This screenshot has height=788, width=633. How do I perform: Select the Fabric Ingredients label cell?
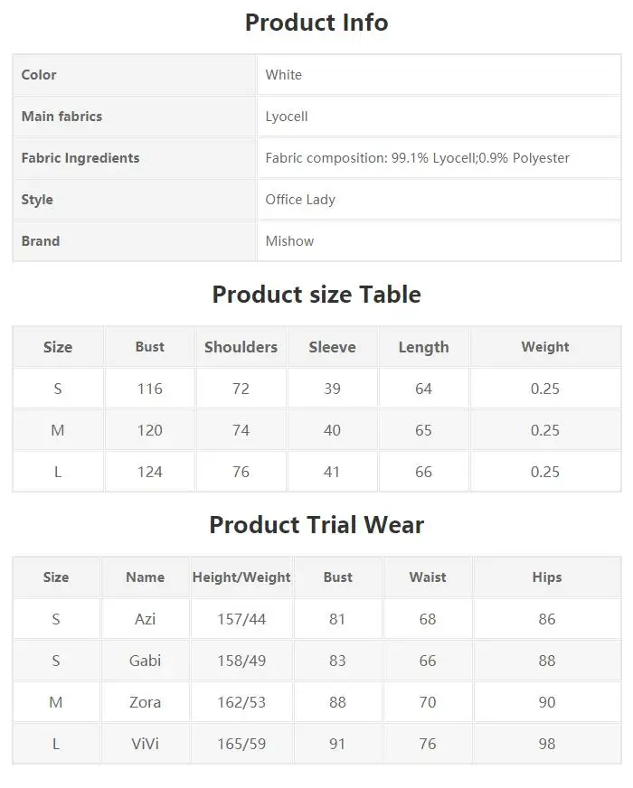[134, 158]
